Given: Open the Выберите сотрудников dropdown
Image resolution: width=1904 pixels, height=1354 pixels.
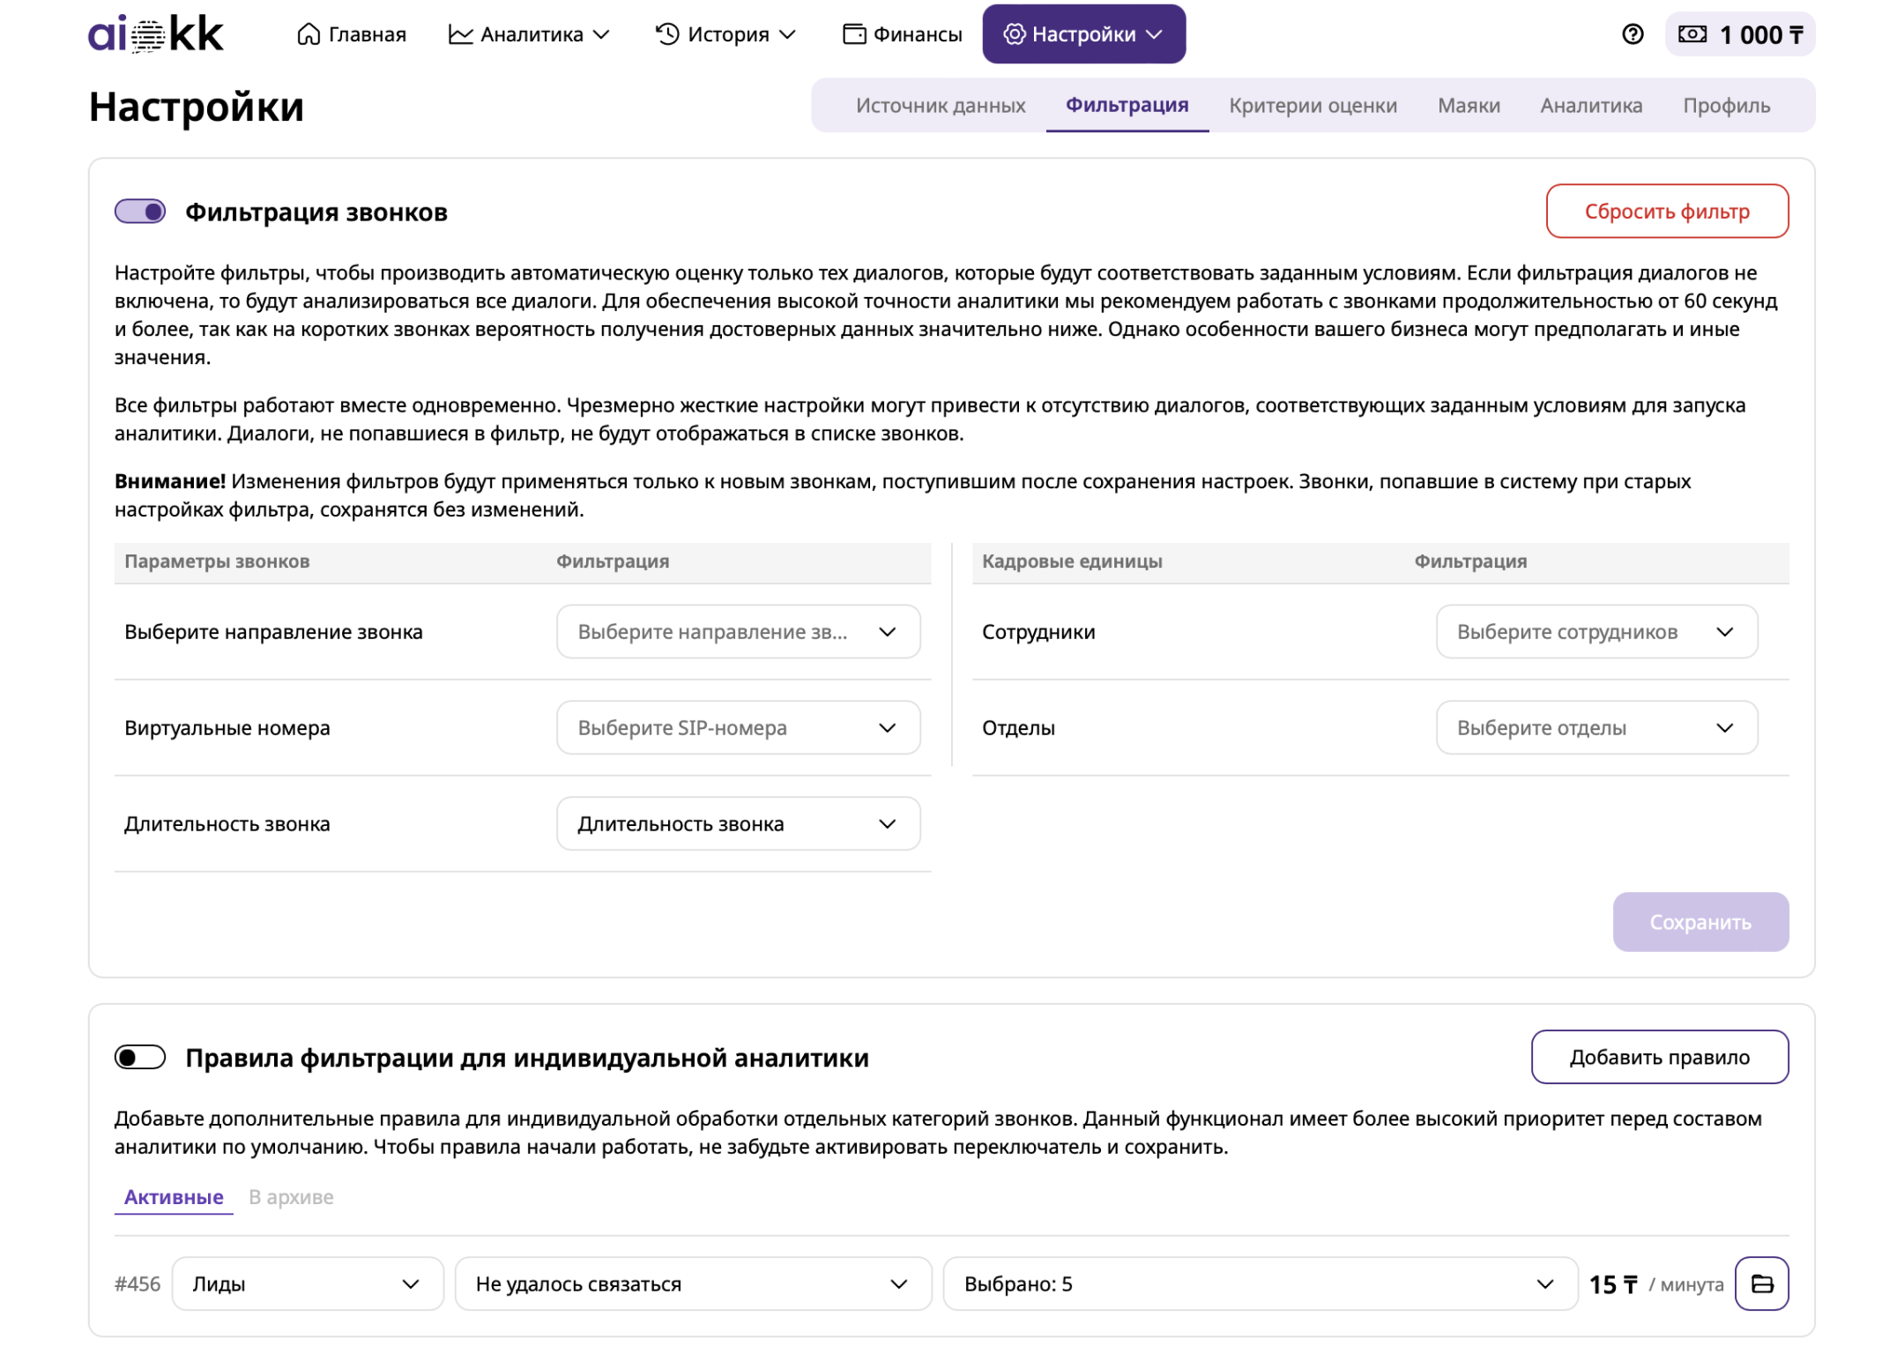Looking at the screenshot, I should 1595,632.
